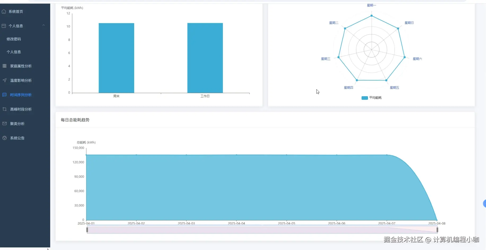The width and height of the screenshot is (486, 250).
Task: Open the 修改密码 submenu item
Action: 25,39
